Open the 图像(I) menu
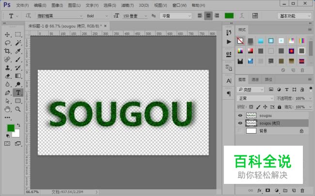Image resolution: width=315 pixels, height=196 pixels. pyautogui.click(x=57, y=5)
